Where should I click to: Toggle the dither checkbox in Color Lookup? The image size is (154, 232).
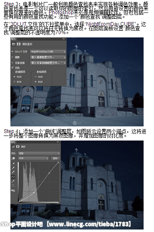click(12, 68)
